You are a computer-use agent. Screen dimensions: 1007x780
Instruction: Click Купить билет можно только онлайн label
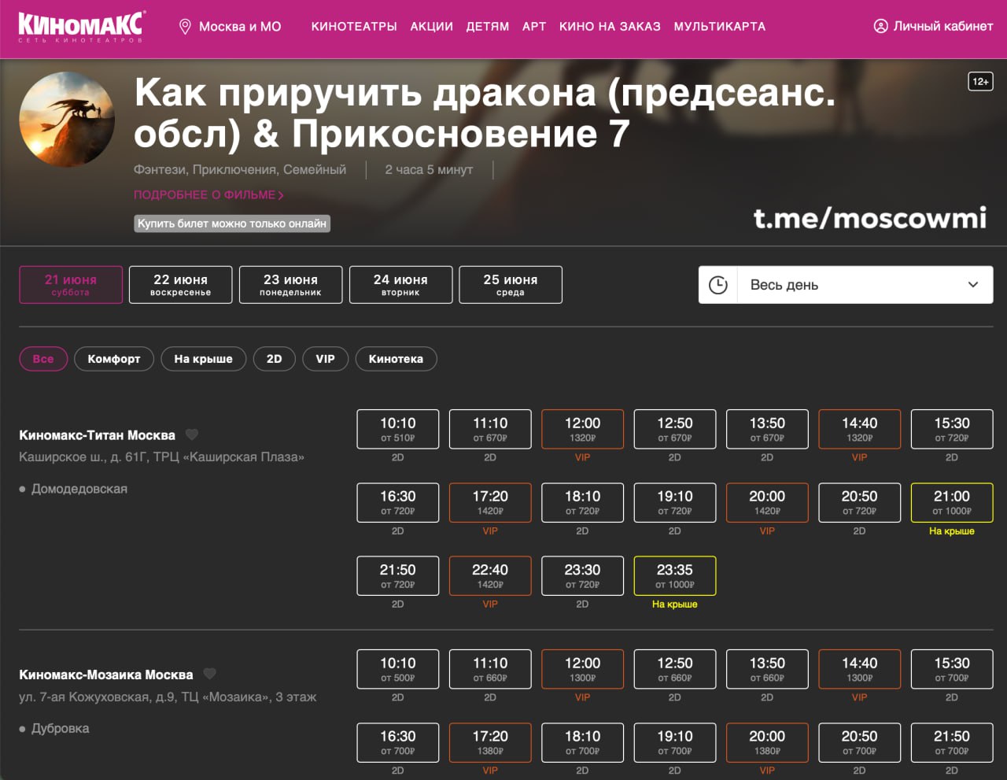point(232,224)
